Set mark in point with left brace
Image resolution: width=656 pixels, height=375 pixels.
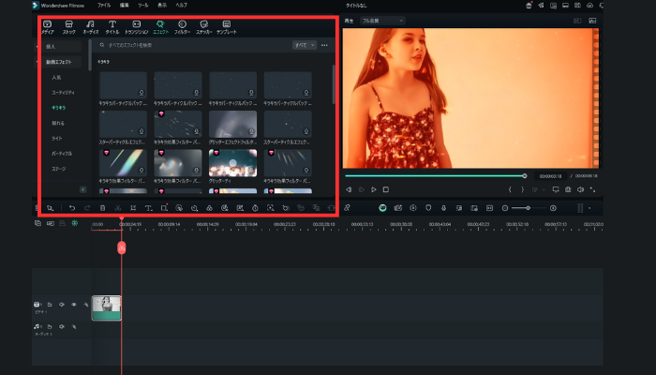tap(510, 189)
